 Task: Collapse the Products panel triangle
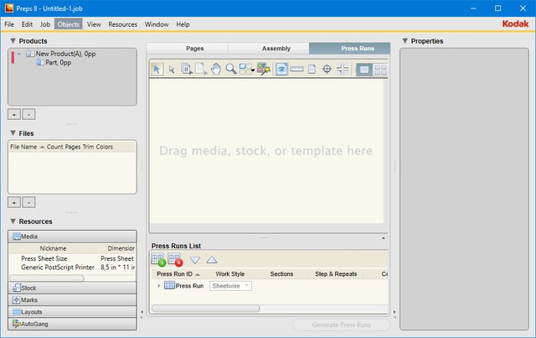[13, 41]
